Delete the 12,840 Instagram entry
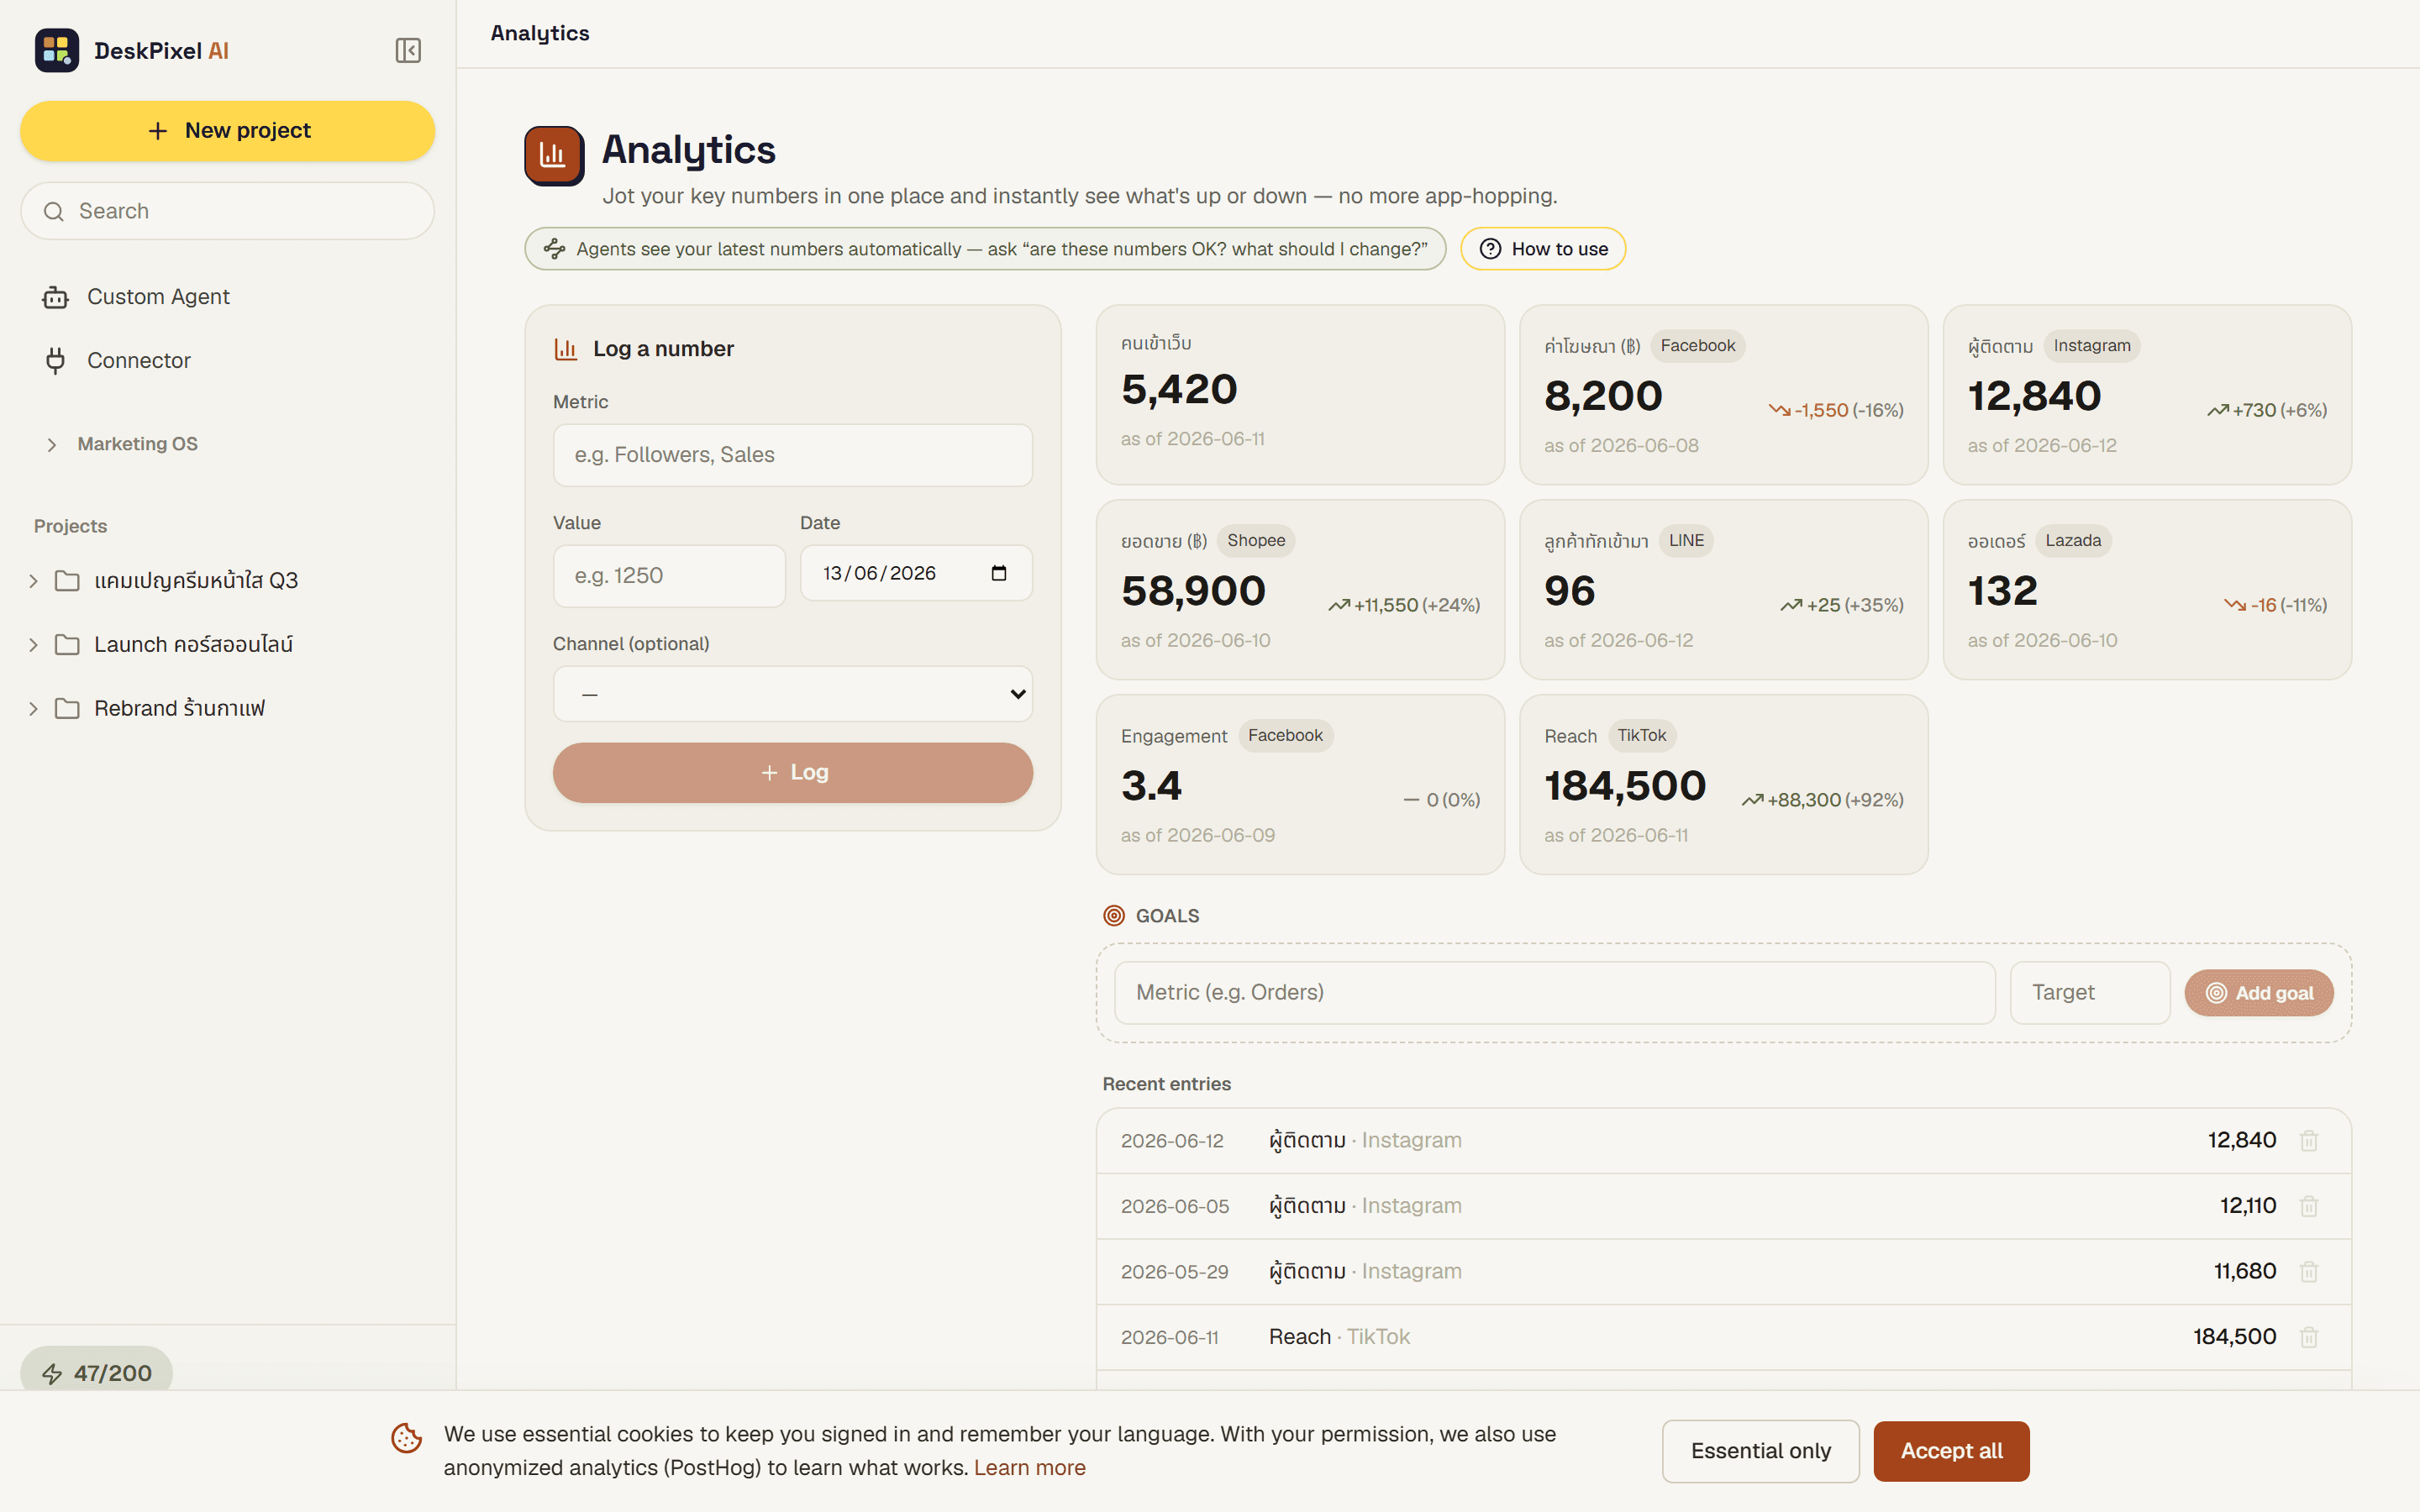 tap(2309, 1140)
